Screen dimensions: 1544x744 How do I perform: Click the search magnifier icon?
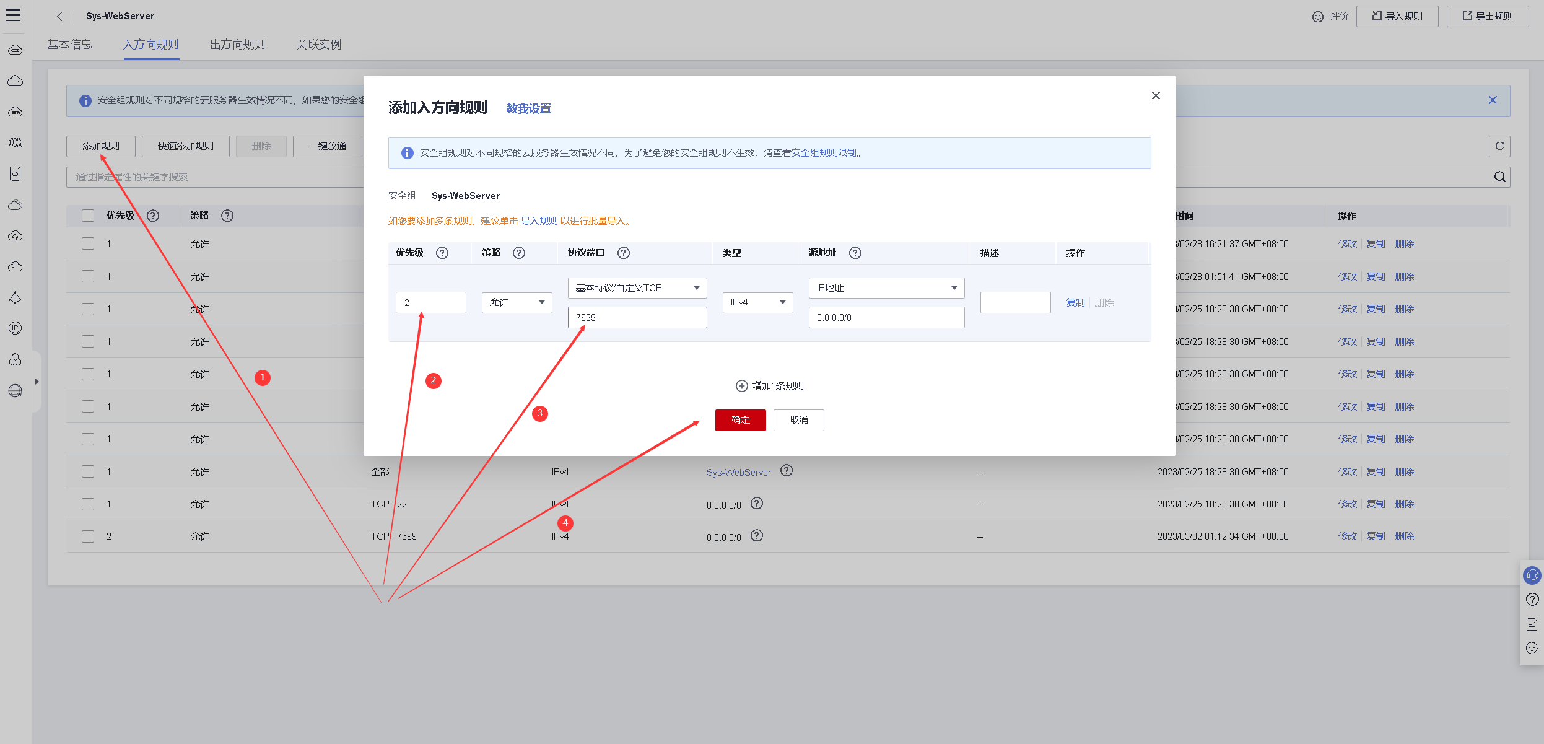[x=1499, y=177]
